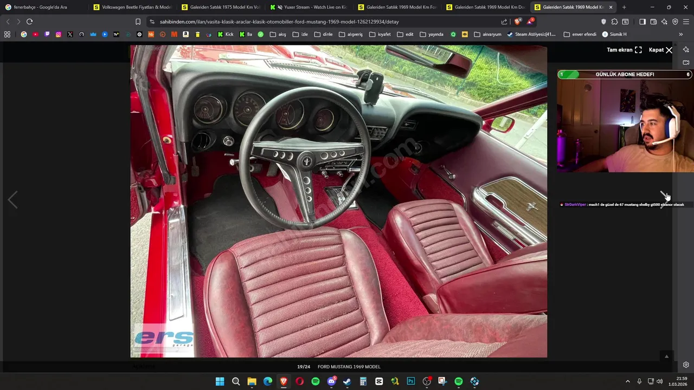
Task: Close the photo gallery with Kapat
Action: [x=660, y=50]
